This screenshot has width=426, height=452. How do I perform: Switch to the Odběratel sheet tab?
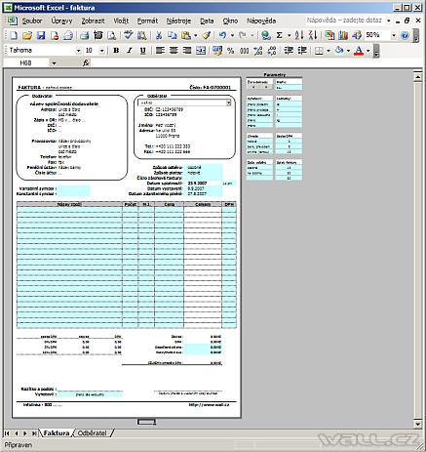coord(92,433)
